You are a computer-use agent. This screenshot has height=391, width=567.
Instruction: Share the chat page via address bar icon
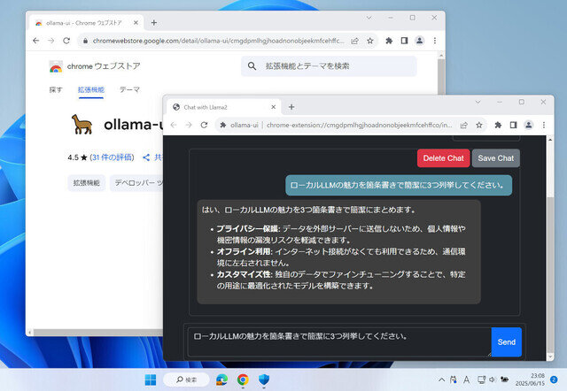(463, 125)
